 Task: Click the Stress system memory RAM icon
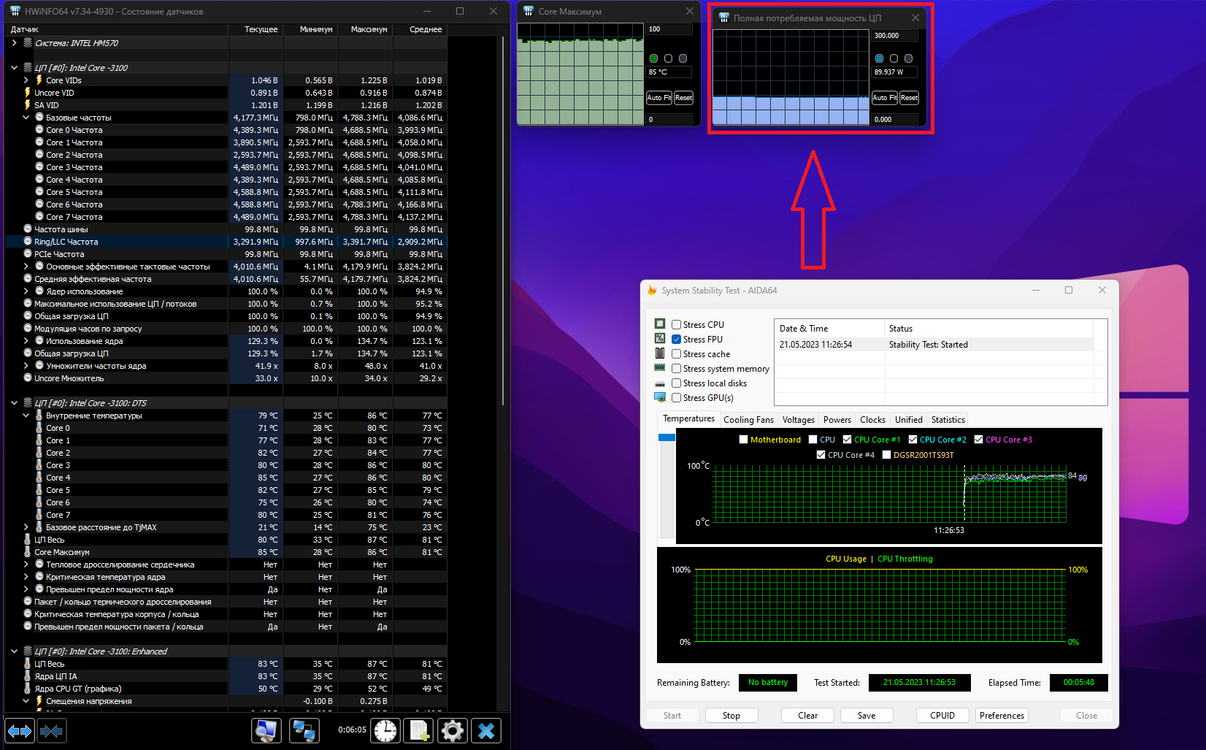tap(660, 368)
